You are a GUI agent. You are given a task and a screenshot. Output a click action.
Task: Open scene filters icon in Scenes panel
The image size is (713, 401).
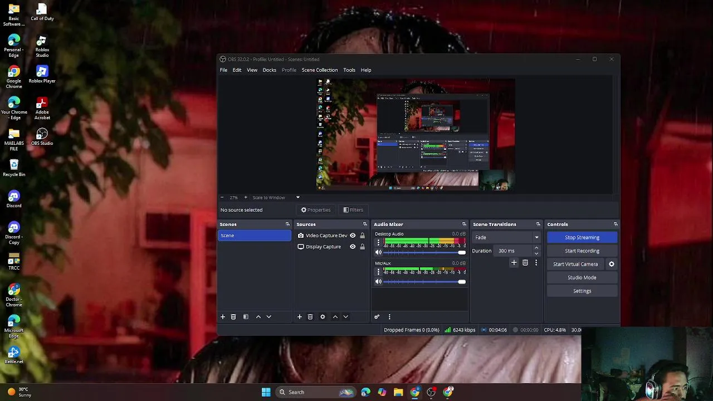pyautogui.click(x=246, y=317)
